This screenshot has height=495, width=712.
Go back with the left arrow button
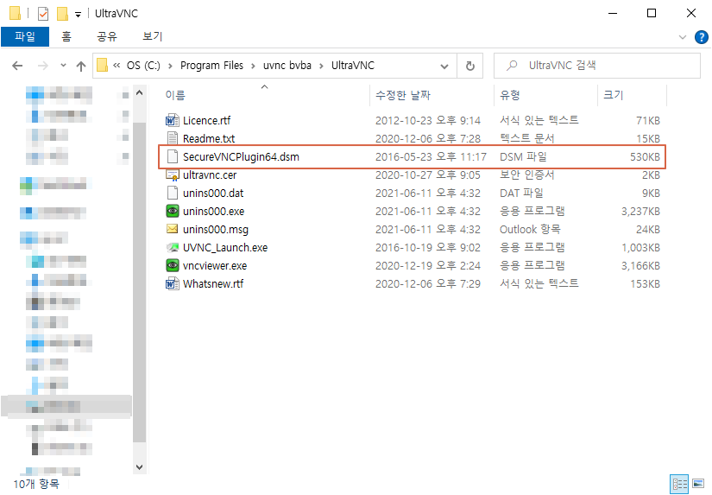click(17, 66)
